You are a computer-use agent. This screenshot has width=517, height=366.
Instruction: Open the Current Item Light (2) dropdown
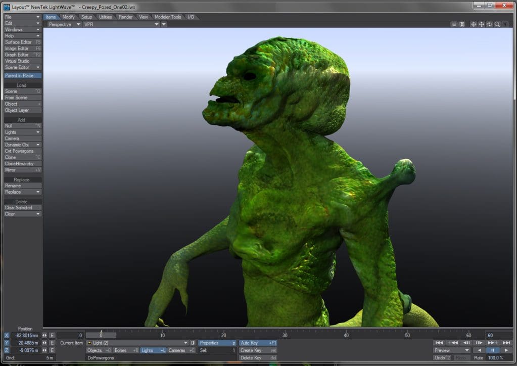pyautogui.click(x=137, y=343)
